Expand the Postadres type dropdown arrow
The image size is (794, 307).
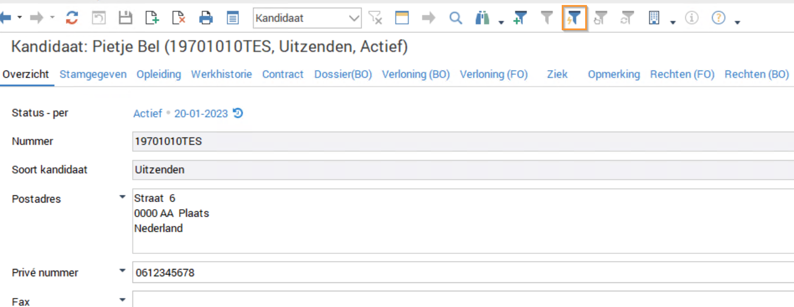click(x=122, y=197)
